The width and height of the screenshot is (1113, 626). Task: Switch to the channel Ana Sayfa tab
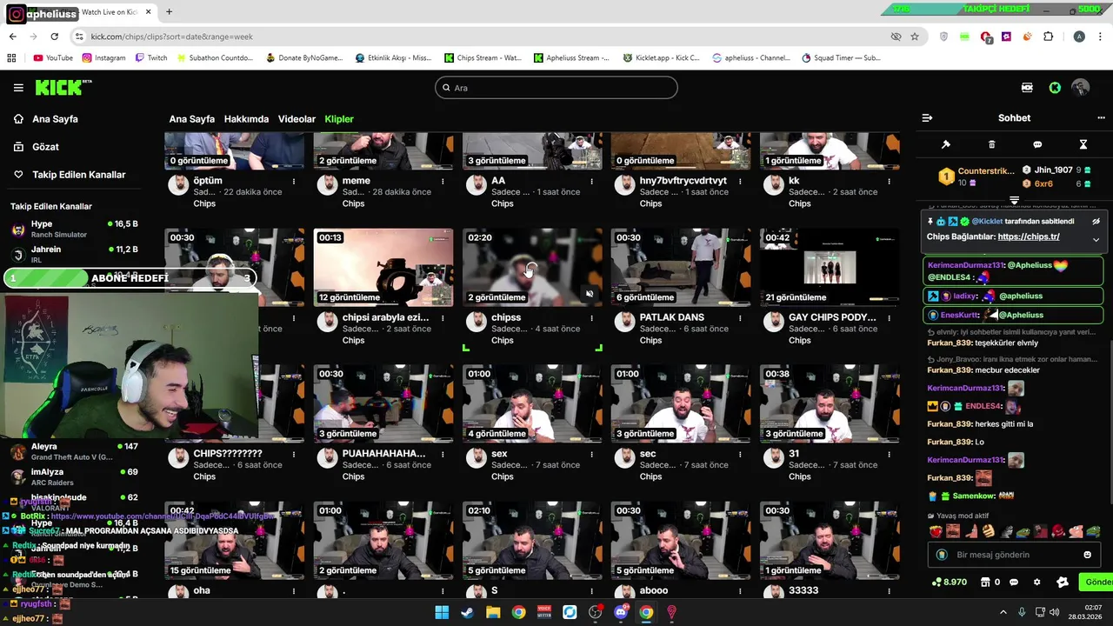point(191,119)
